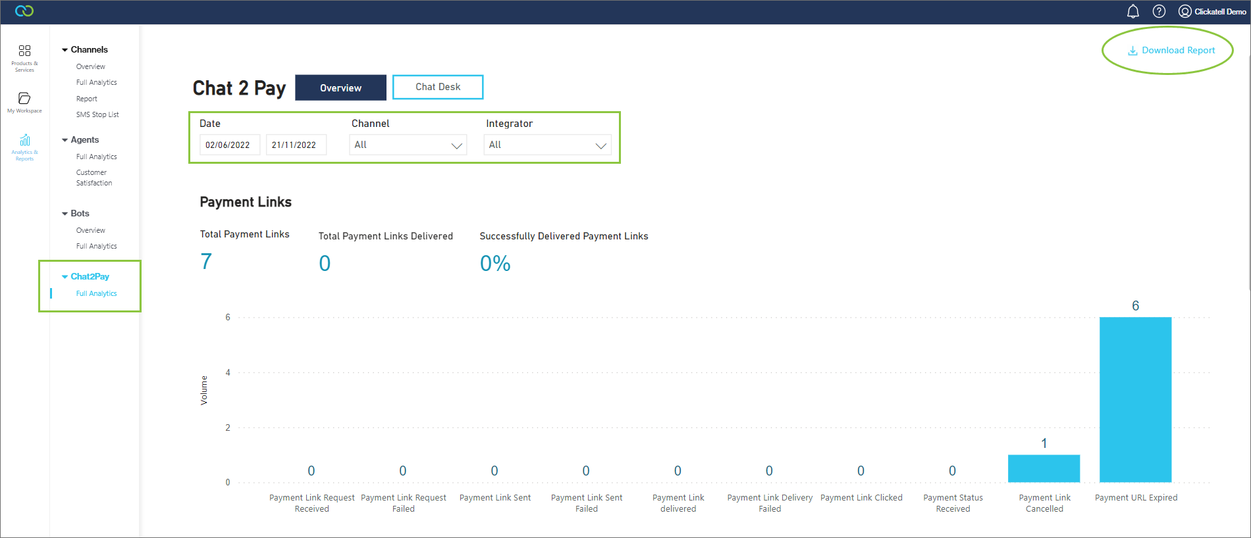Open Channels Report
Viewport: 1251px width, 538px height.
pos(87,99)
